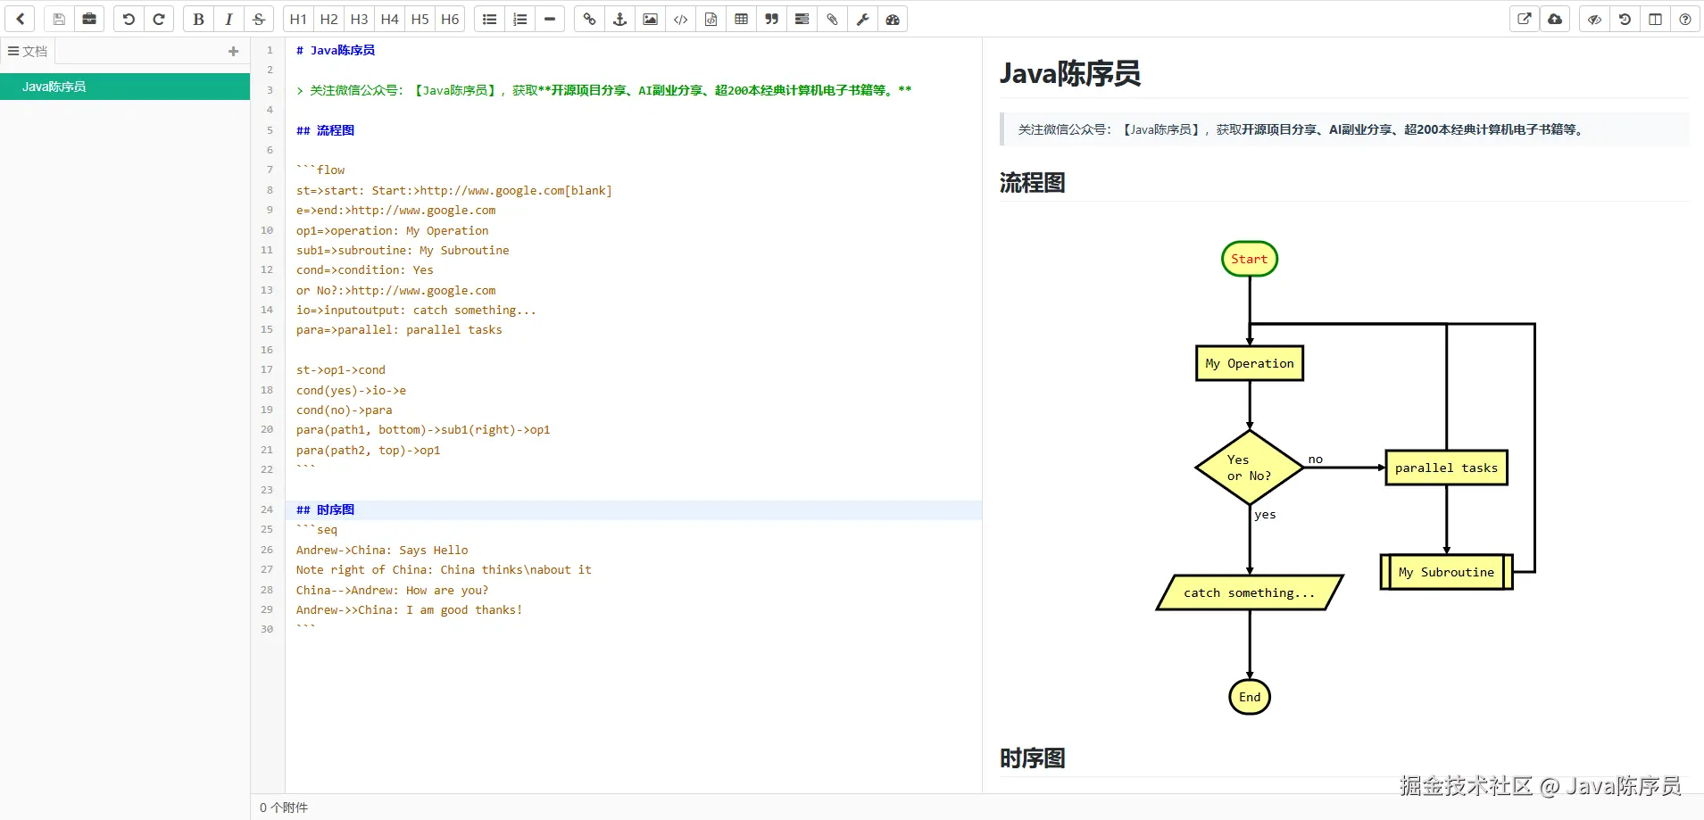
Task: Insert a hyperlink
Action: point(589,19)
